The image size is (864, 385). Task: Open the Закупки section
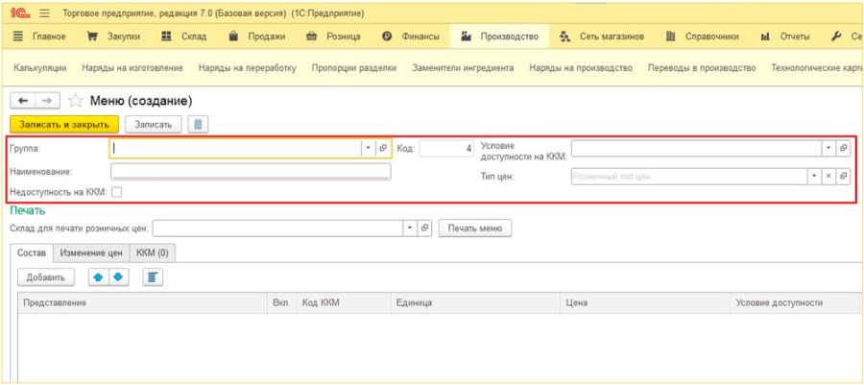click(114, 36)
